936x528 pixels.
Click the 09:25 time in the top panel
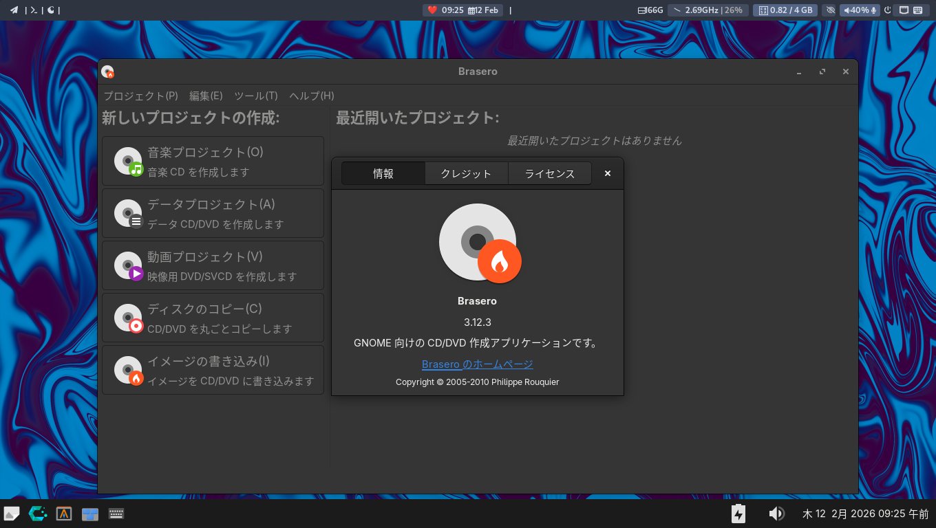click(453, 10)
